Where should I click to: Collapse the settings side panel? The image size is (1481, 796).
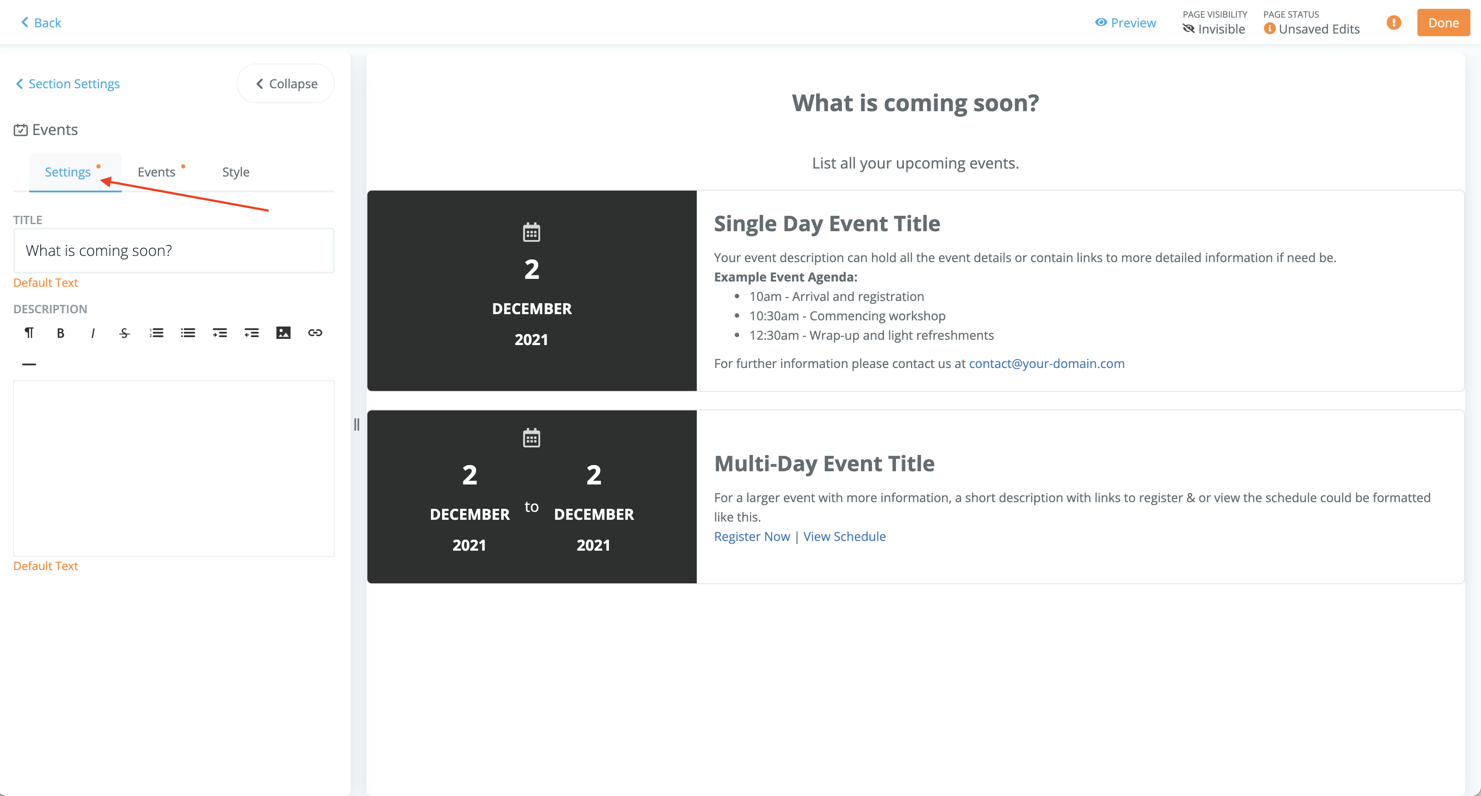[286, 84]
